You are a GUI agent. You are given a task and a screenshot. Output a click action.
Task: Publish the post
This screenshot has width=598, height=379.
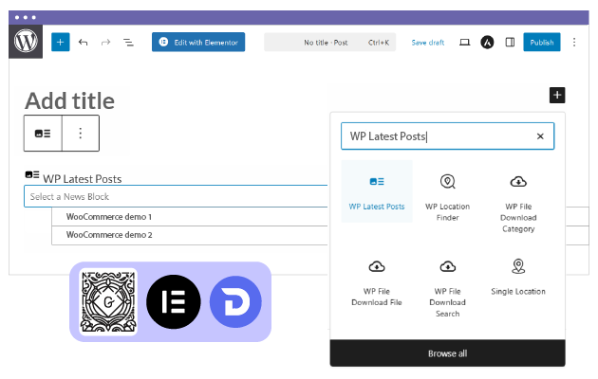(x=542, y=43)
